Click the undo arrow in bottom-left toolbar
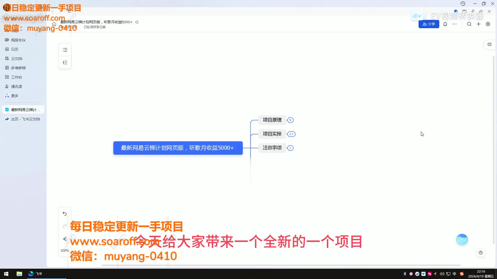497x279 pixels. 65,214
